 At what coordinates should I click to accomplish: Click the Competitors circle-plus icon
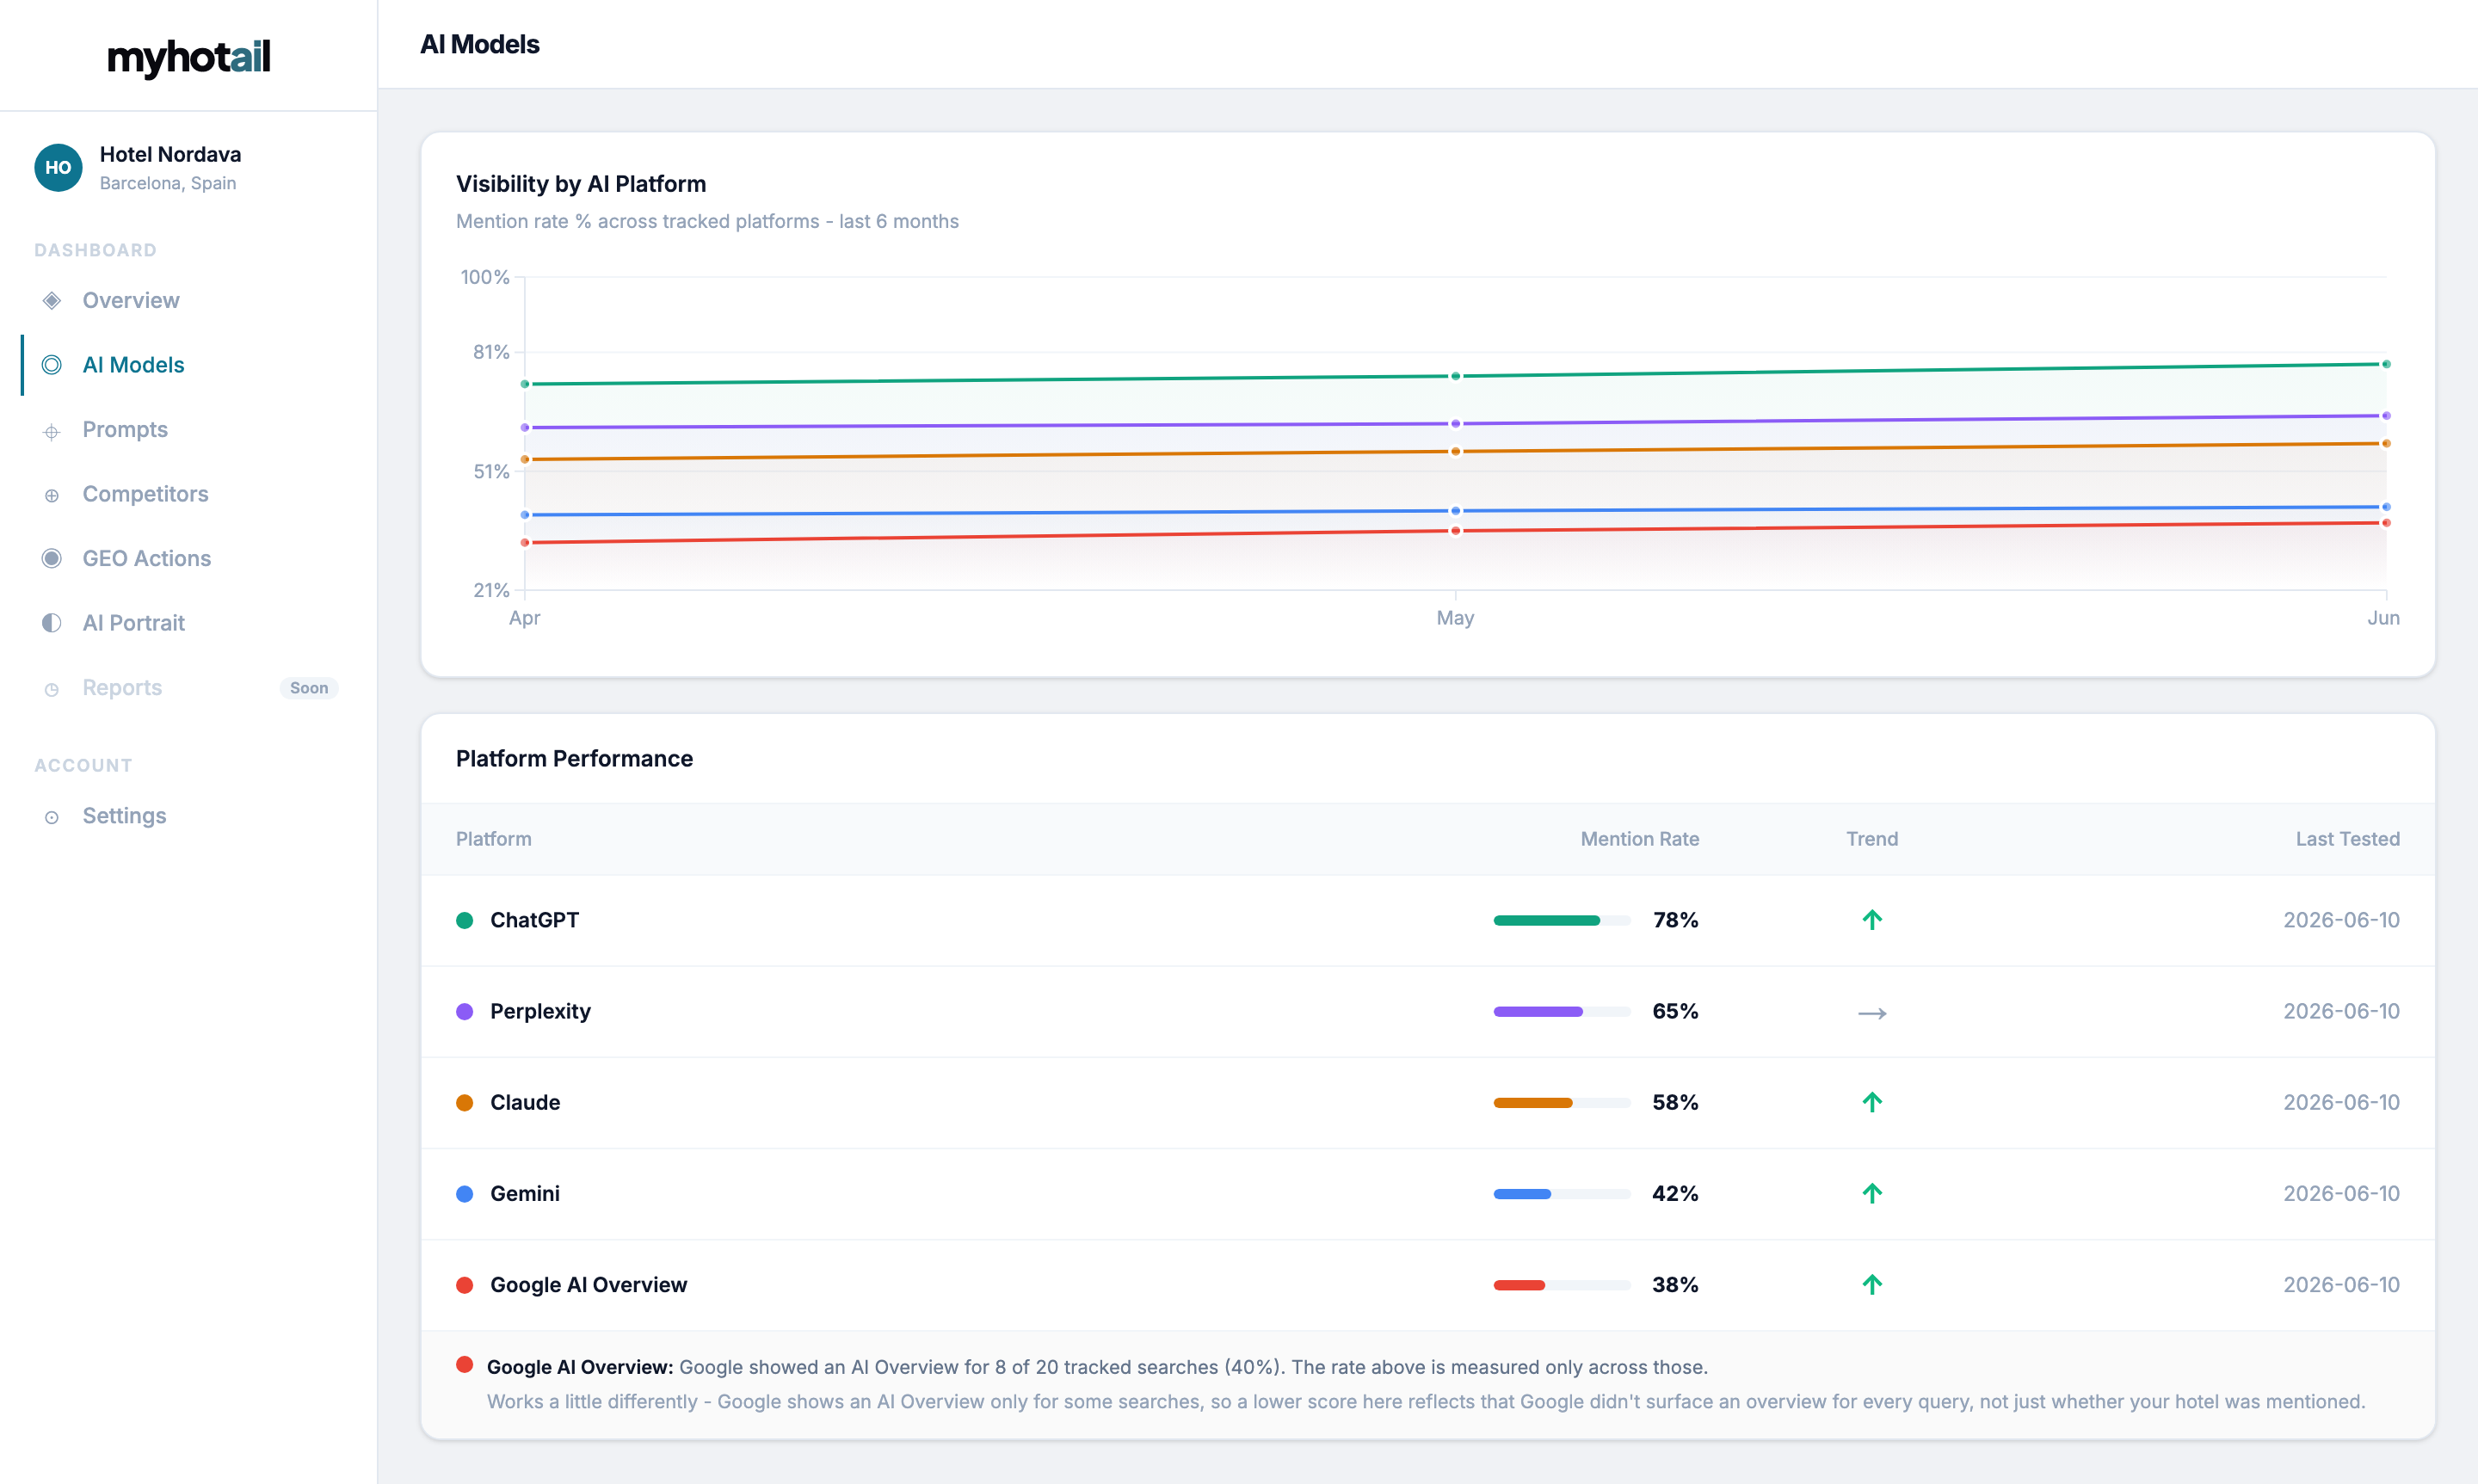pos(52,495)
